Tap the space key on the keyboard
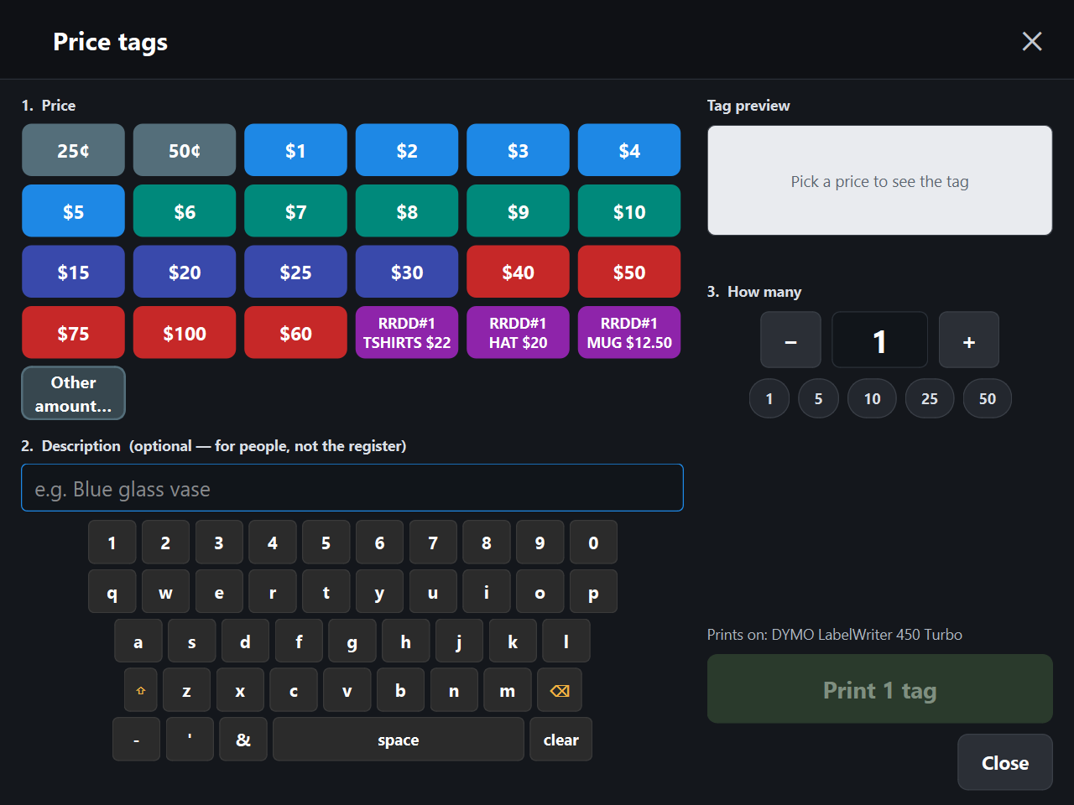1074x805 pixels. 399,740
